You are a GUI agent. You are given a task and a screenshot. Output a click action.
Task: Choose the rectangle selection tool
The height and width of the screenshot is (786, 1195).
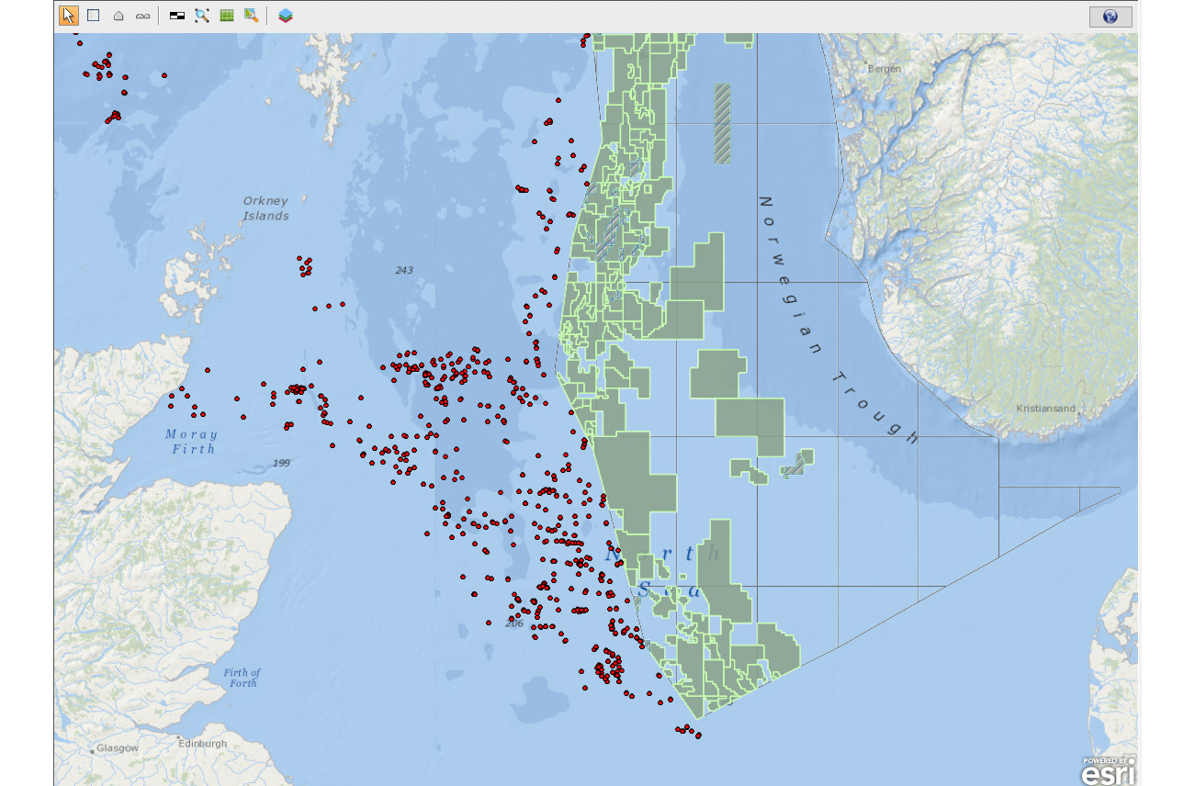click(x=93, y=16)
